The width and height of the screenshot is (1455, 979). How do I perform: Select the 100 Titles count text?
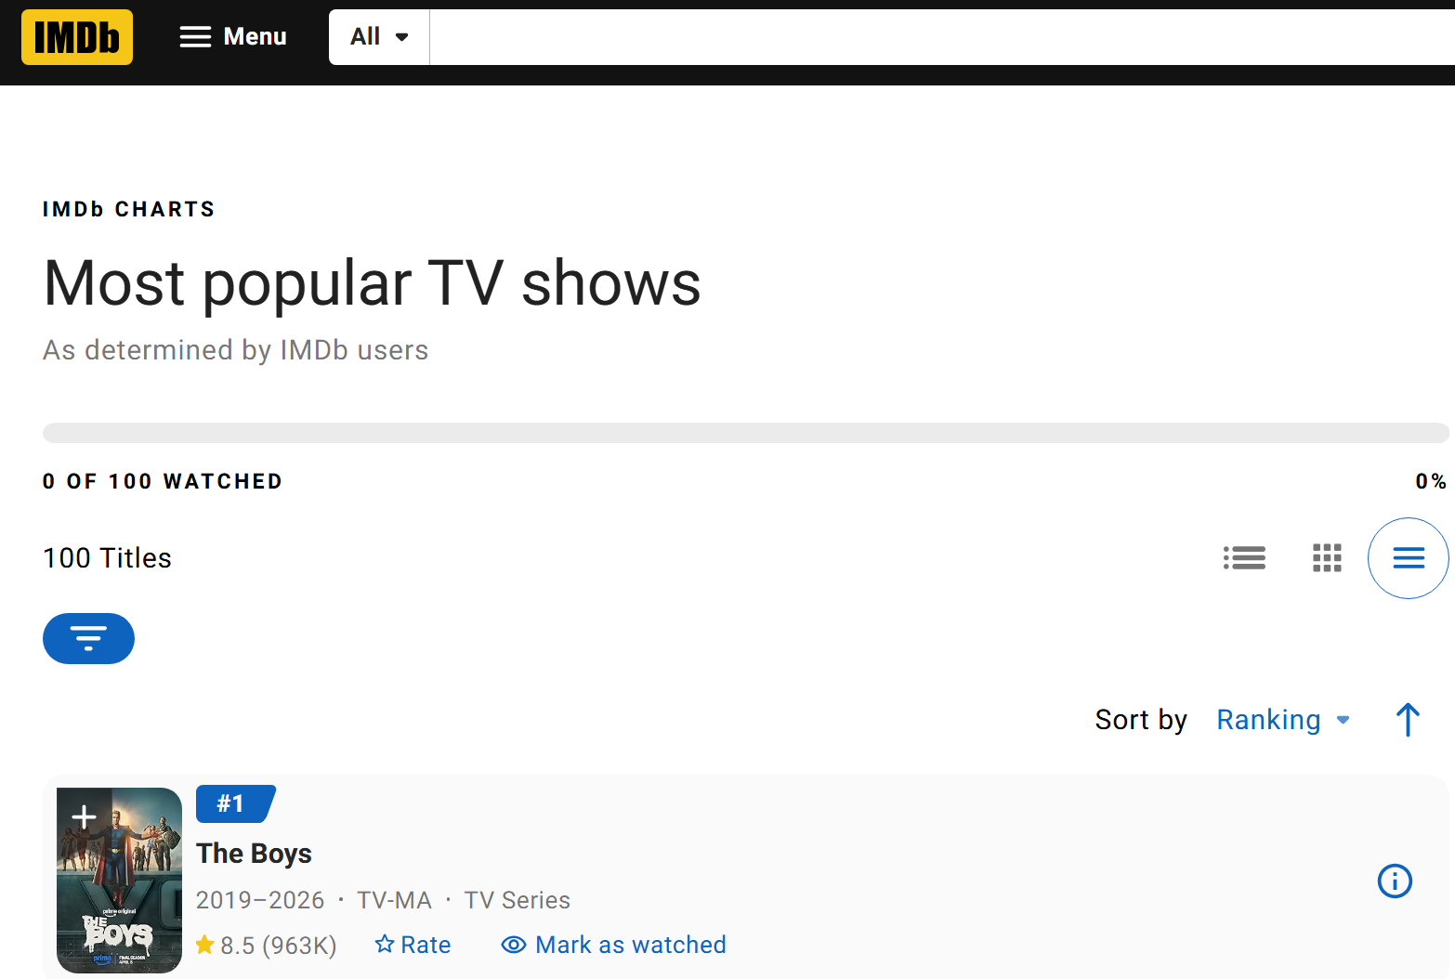point(107,557)
